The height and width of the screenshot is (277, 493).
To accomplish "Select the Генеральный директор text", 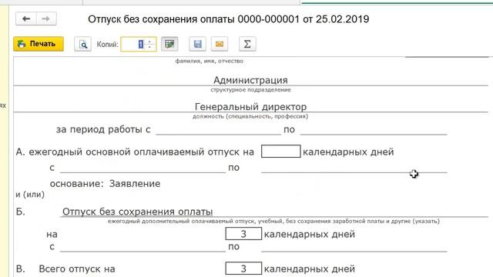I will (x=250, y=107).
